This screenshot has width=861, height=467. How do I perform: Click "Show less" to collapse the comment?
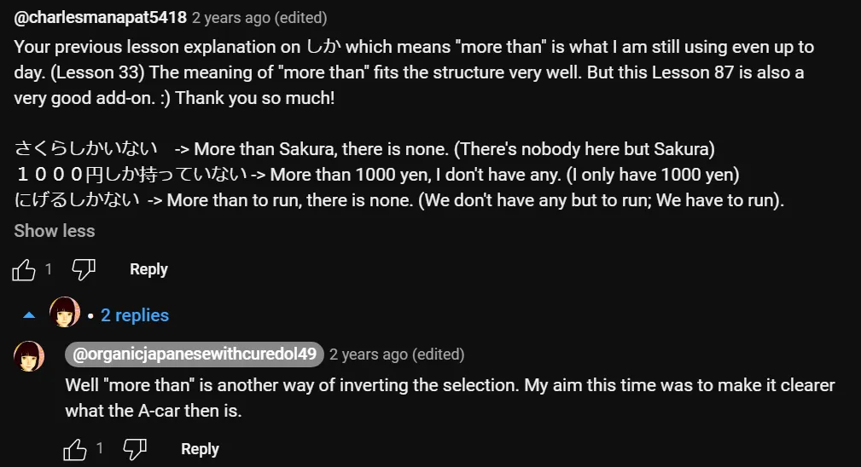tap(55, 231)
